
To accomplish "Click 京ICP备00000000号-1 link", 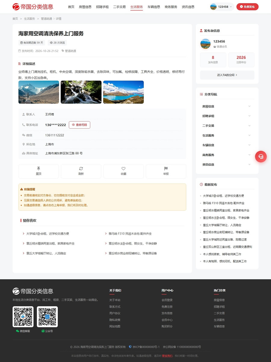I will click(x=146, y=347).
